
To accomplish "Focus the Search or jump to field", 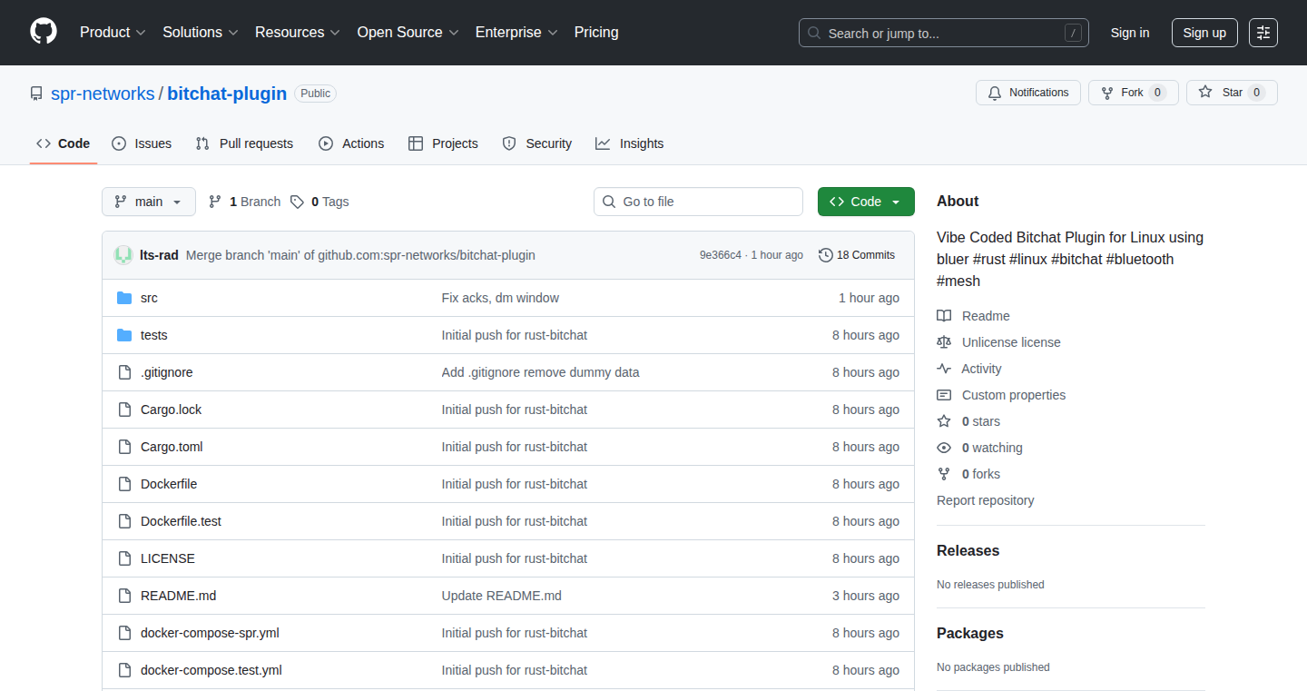I will tap(944, 33).
